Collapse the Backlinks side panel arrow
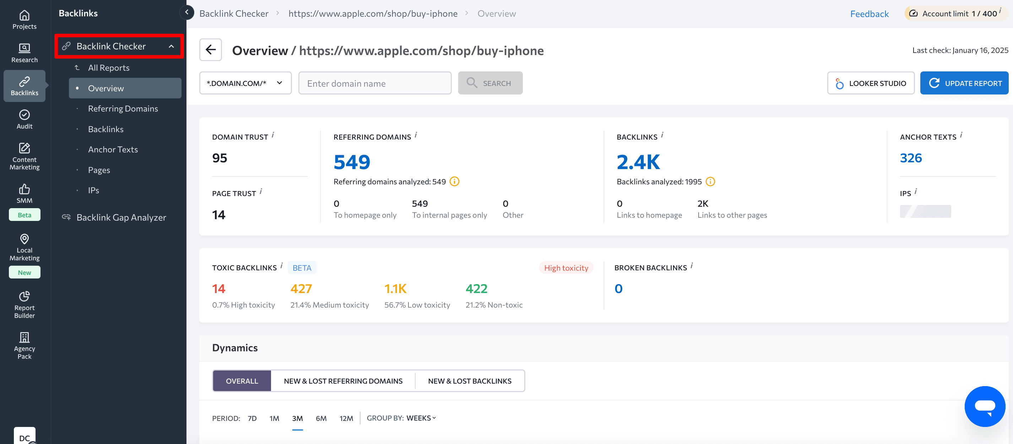The height and width of the screenshot is (444, 1013). click(x=187, y=12)
